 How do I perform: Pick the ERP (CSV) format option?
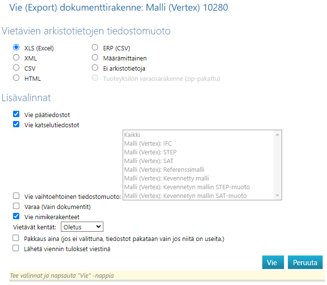click(95, 47)
